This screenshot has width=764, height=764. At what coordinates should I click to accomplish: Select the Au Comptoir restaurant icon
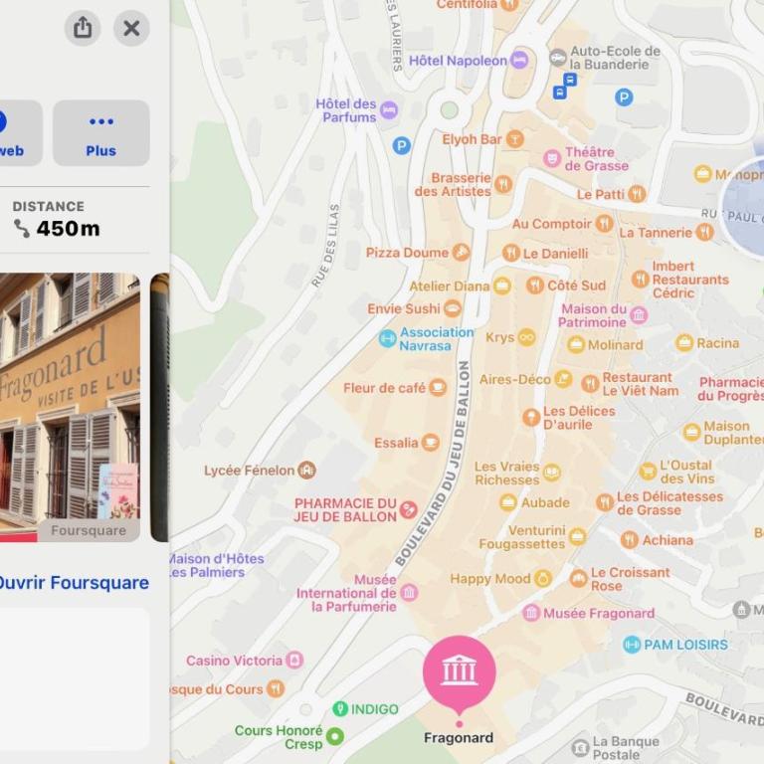point(605,224)
